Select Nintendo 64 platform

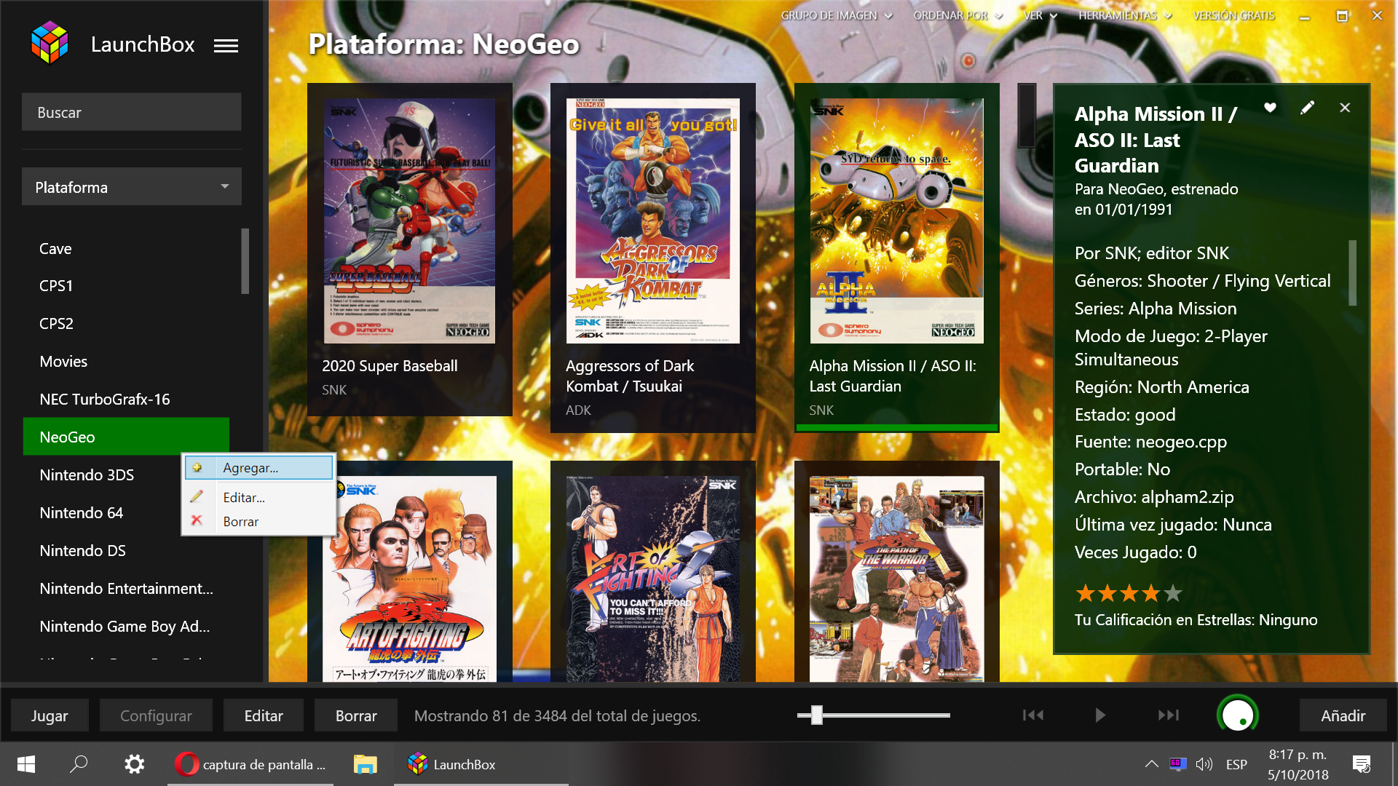click(x=102, y=513)
